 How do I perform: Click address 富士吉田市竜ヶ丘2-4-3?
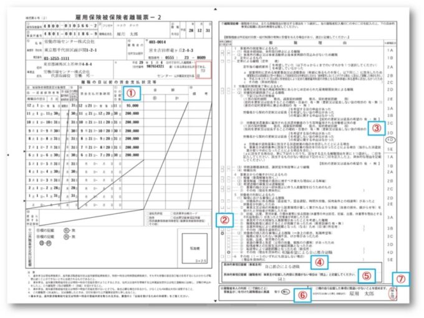(171, 50)
